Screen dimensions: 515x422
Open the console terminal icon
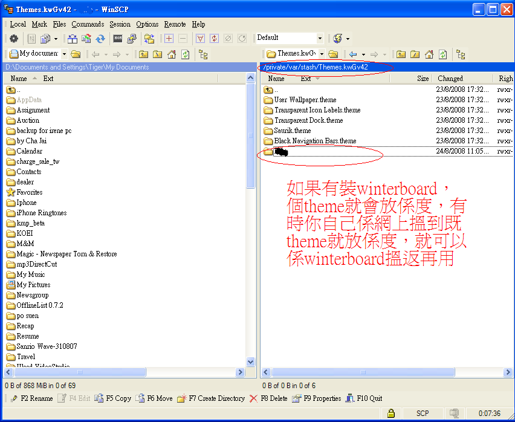point(118,39)
